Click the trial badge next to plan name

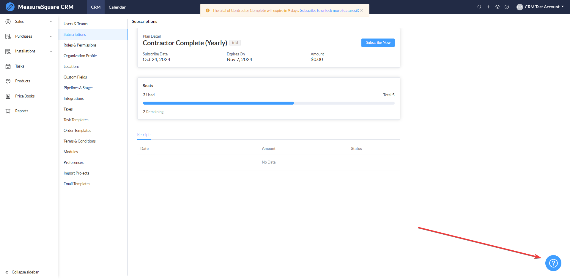[235, 43]
